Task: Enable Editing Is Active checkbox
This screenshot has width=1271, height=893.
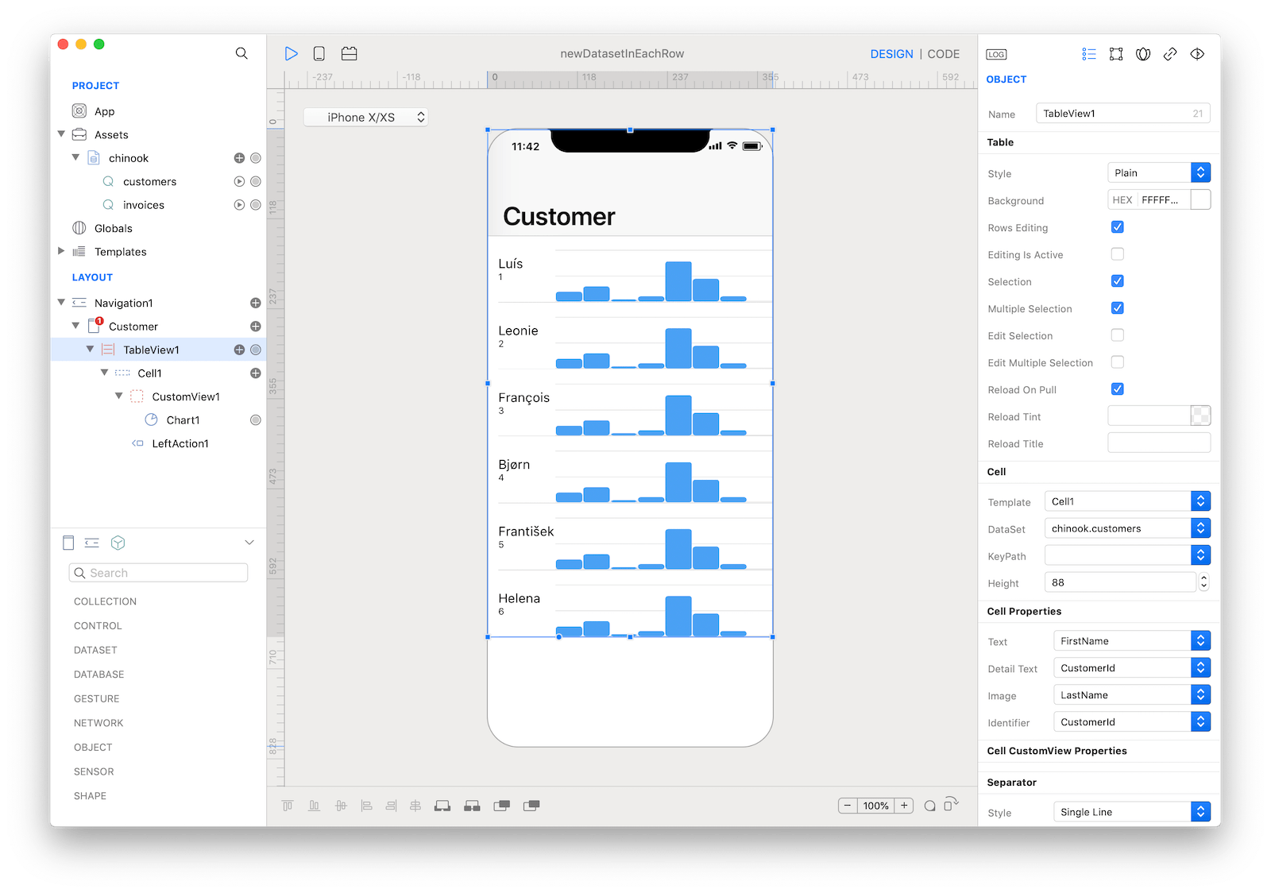Action: click(1118, 254)
